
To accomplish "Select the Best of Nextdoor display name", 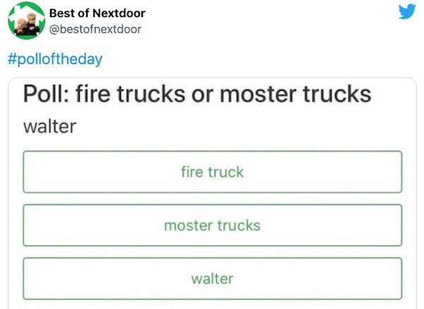I will click(98, 13).
